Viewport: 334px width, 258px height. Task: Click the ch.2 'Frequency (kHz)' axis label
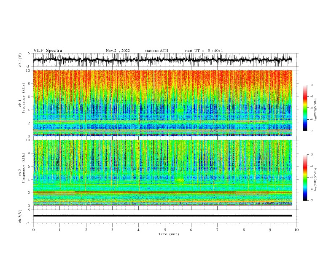click(x=24, y=168)
